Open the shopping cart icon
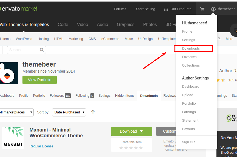The width and height of the screenshot is (237, 157). click(x=202, y=9)
